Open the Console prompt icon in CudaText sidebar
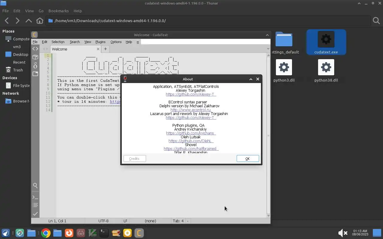 [x=35, y=197]
